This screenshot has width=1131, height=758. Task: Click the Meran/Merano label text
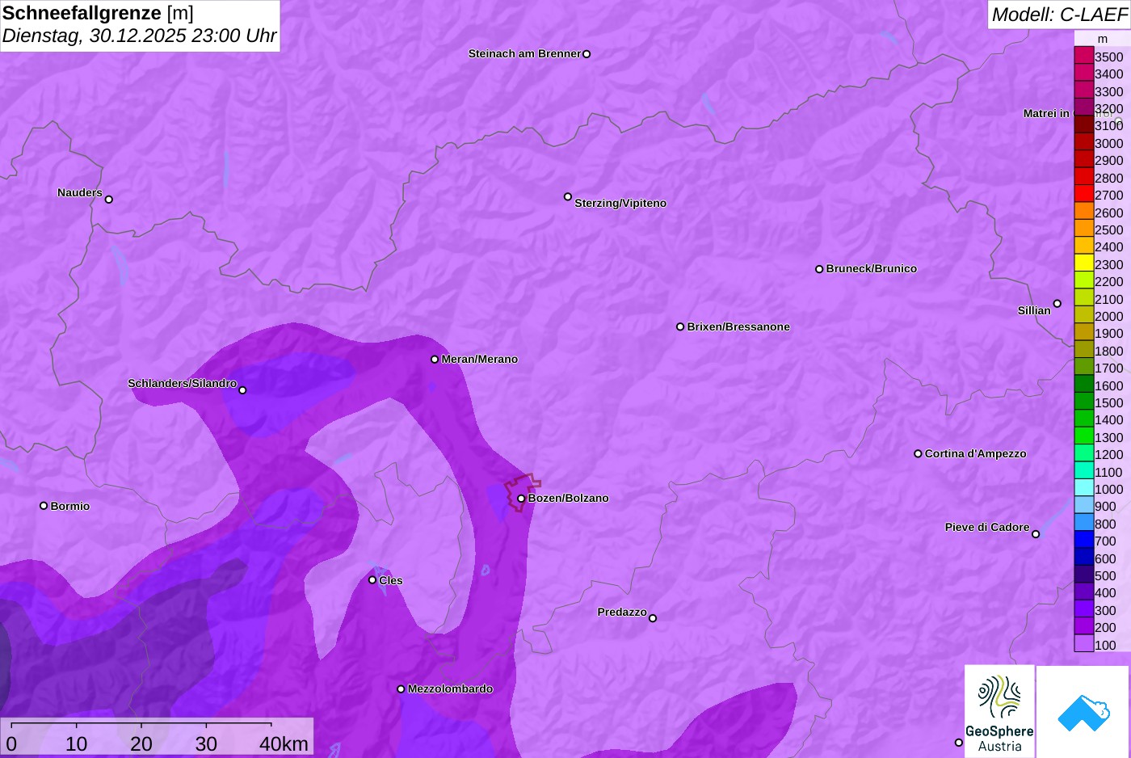[x=480, y=359]
